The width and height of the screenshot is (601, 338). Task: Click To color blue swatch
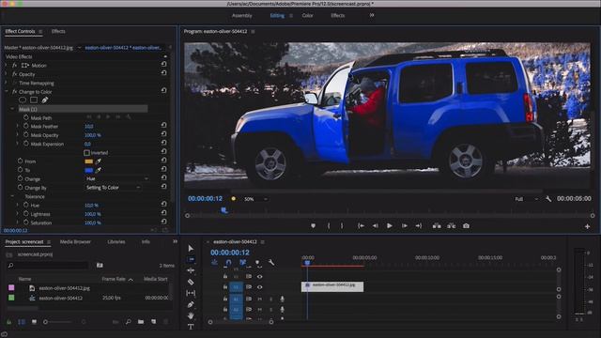point(89,170)
